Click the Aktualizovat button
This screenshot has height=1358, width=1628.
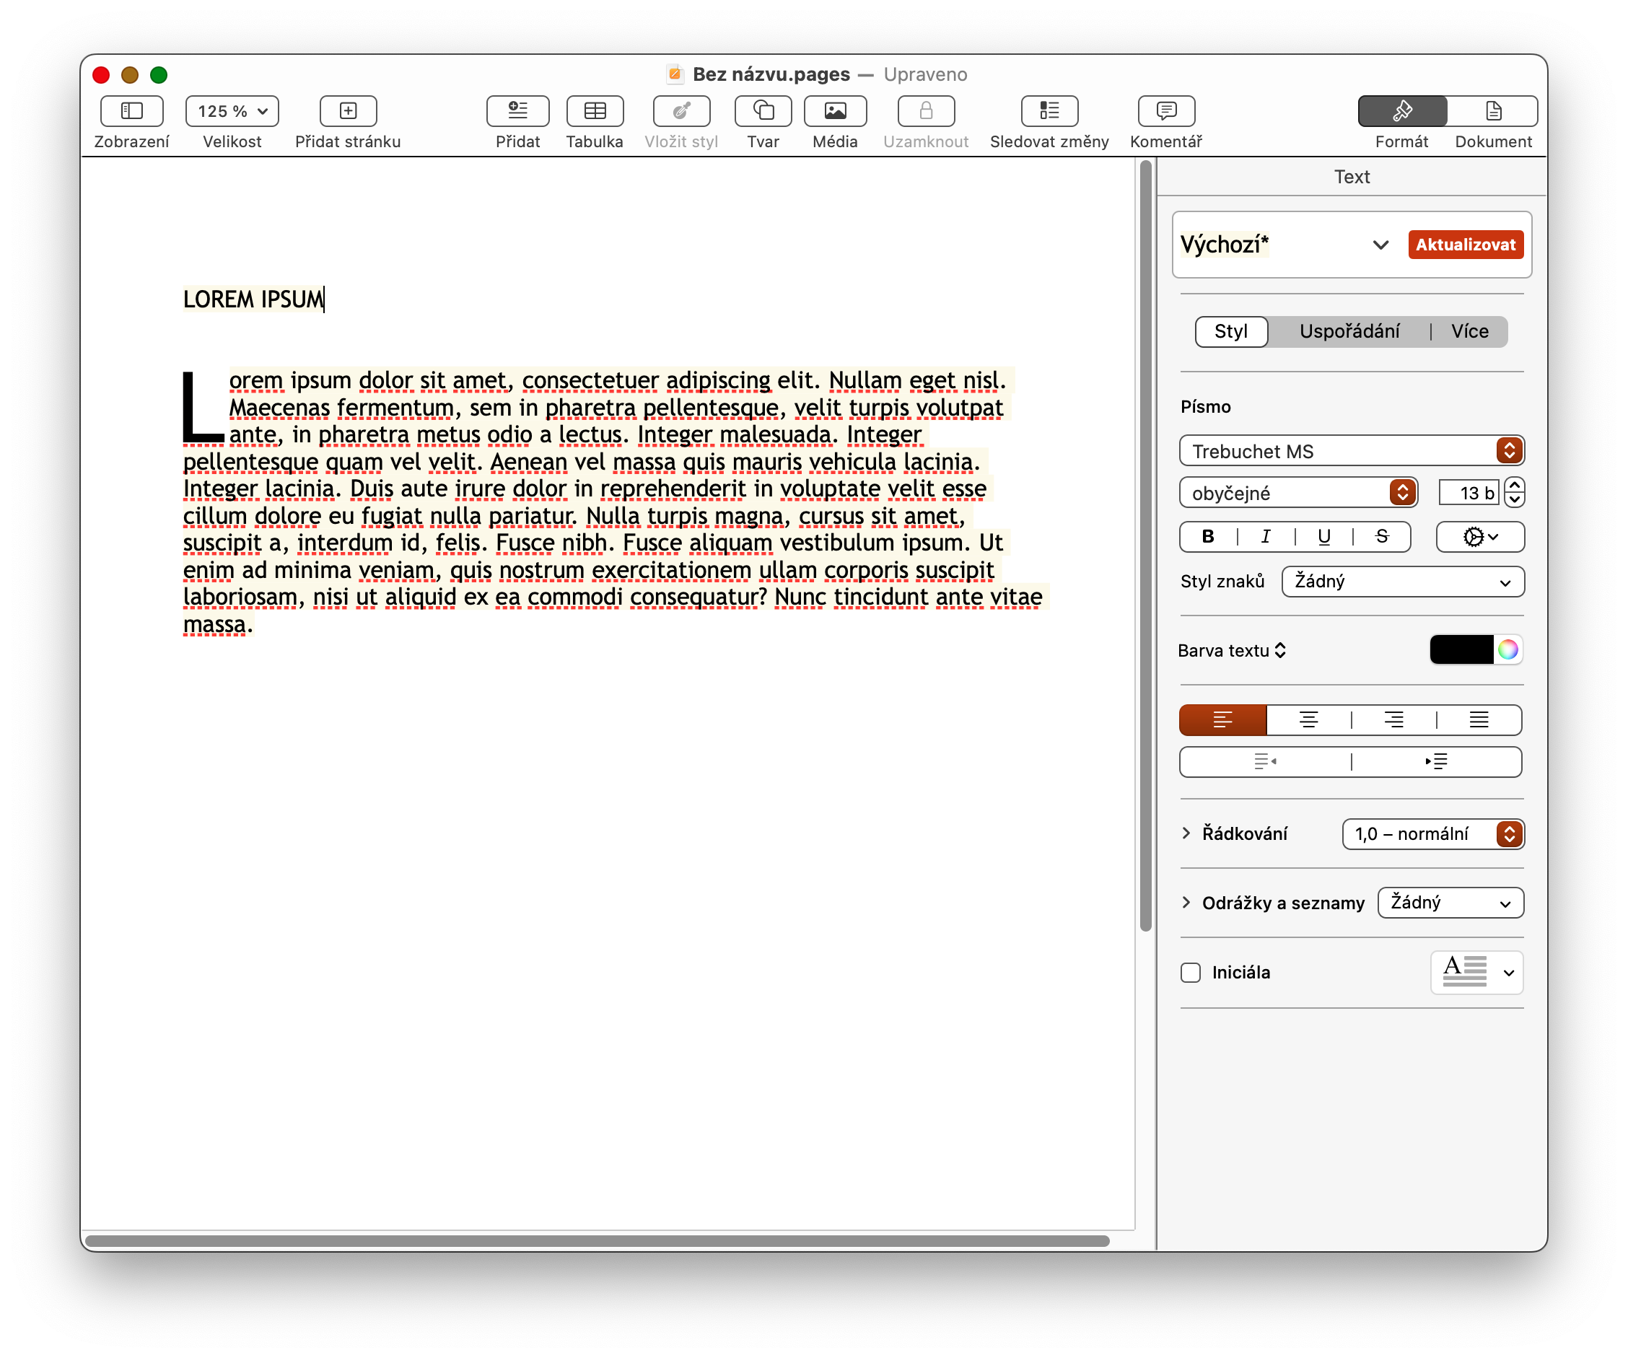pos(1465,245)
